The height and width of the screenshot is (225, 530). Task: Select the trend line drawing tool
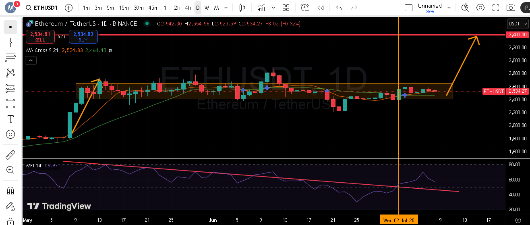pos(10,42)
